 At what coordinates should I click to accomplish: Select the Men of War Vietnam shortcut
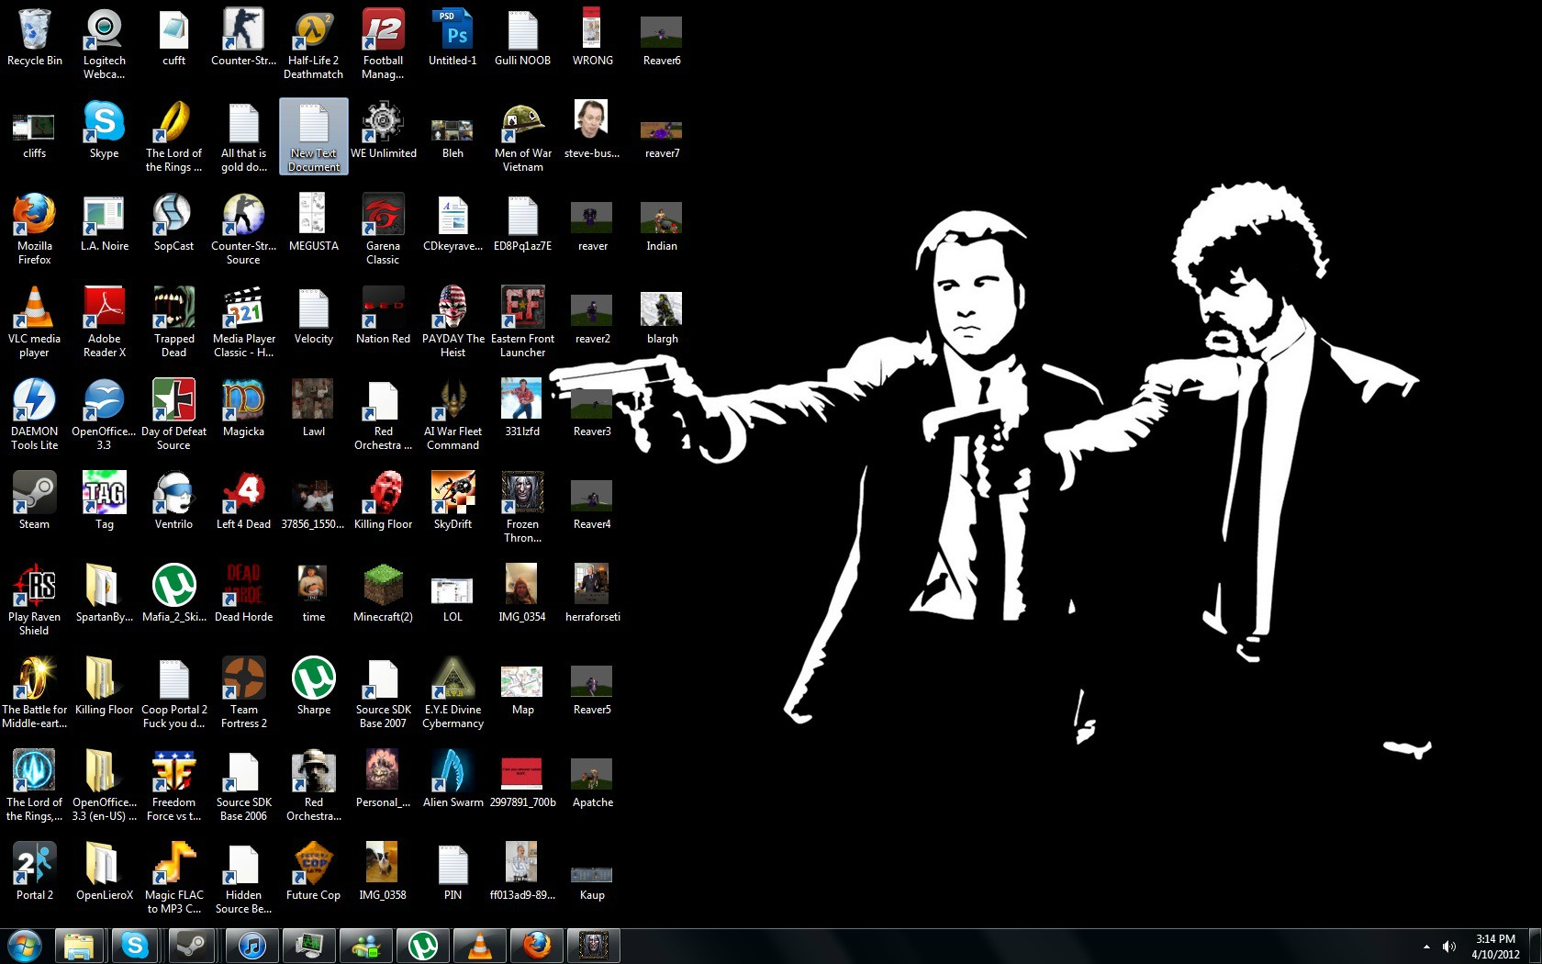(x=522, y=137)
